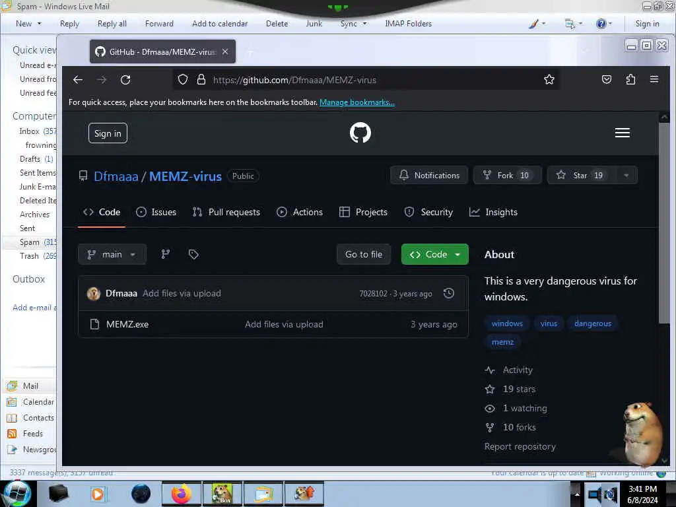View tags via the tag icon
Screen dimensions: 676x507
click(x=193, y=254)
